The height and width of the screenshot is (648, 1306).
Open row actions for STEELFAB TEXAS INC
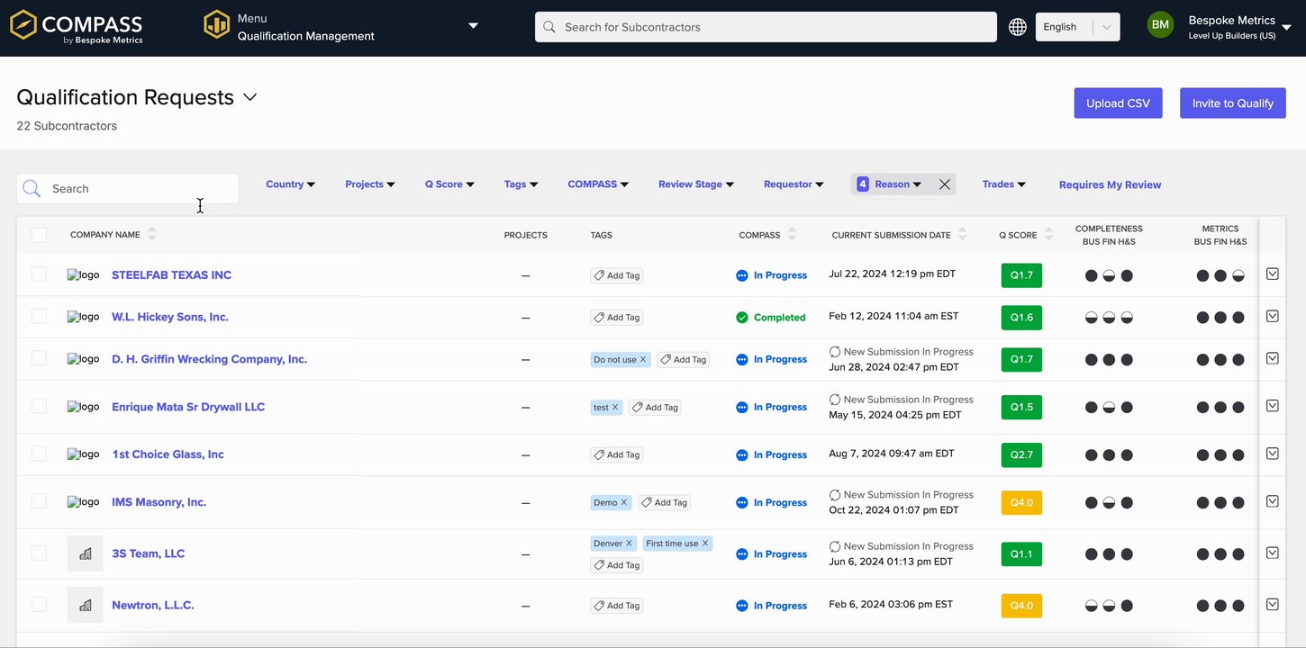pos(1272,274)
